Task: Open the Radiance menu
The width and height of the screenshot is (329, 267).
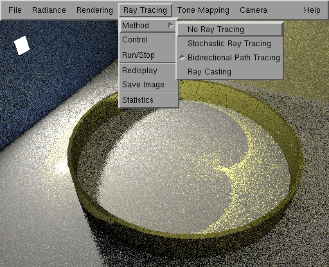Action: coord(49,10)
